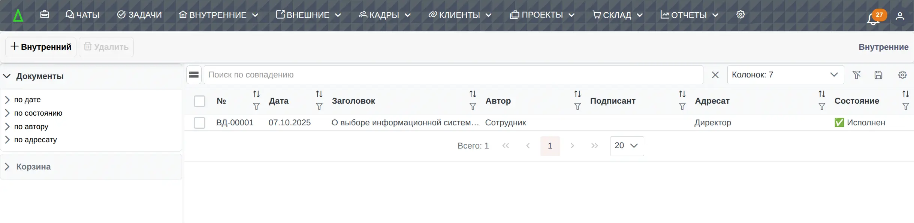Click the settings gear in navigation bar
Viewport: 914px width, 223px height.
coord(740,15)
